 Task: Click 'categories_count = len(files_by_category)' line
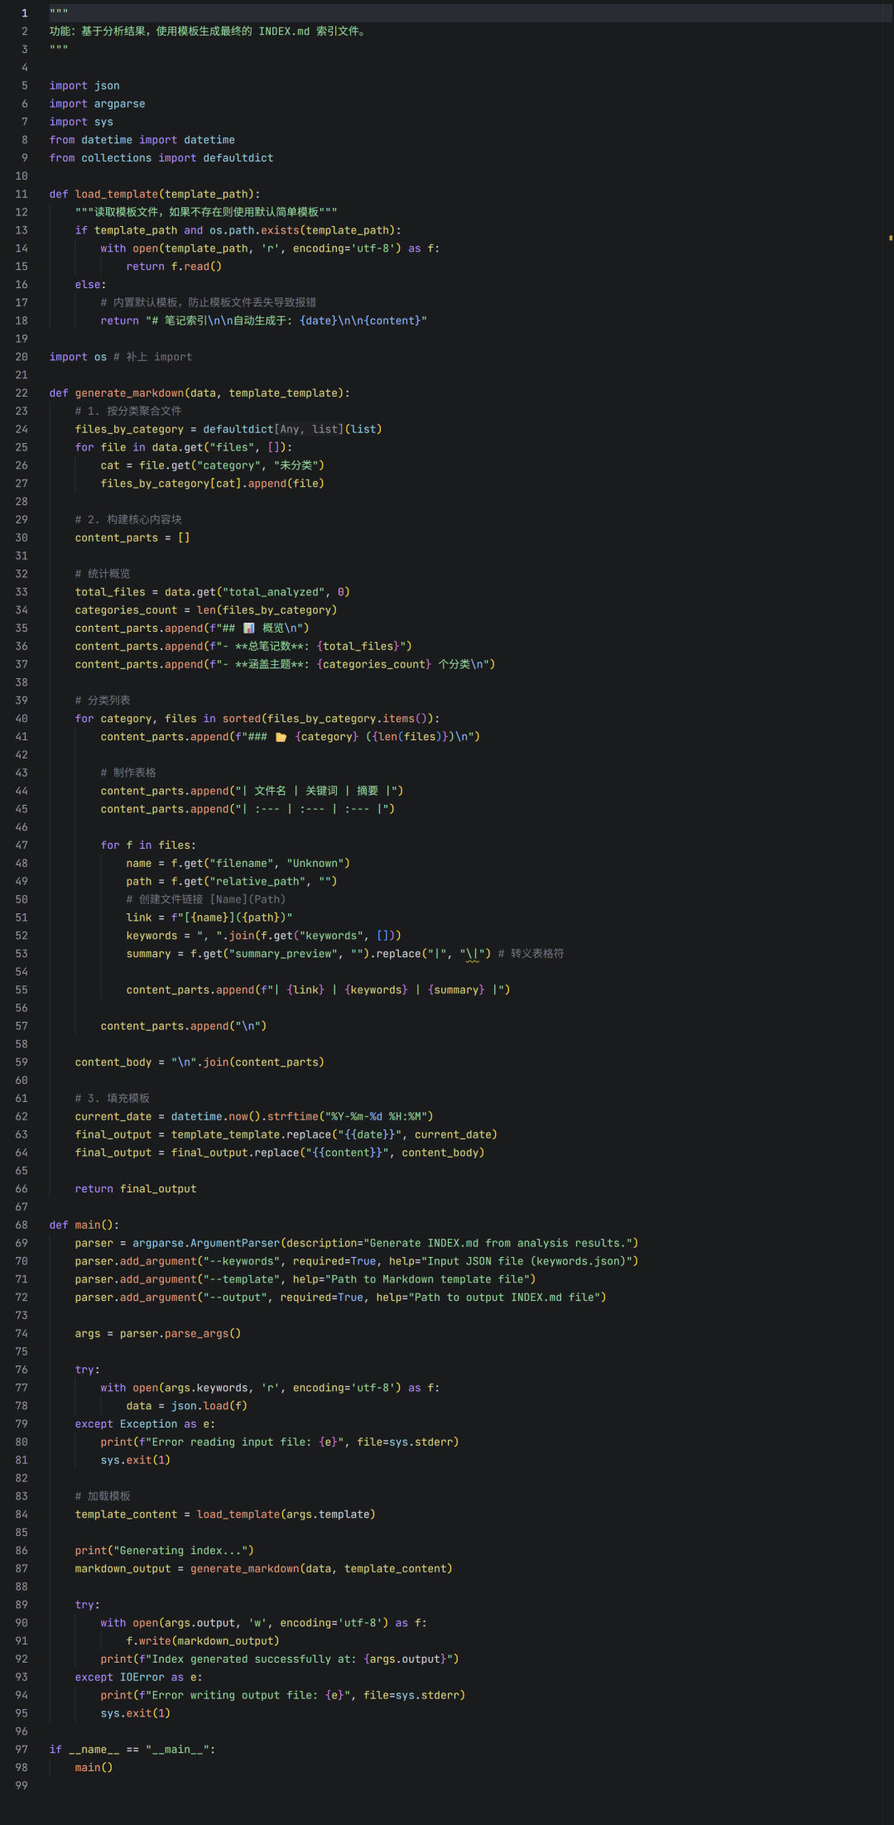(206, 610)
